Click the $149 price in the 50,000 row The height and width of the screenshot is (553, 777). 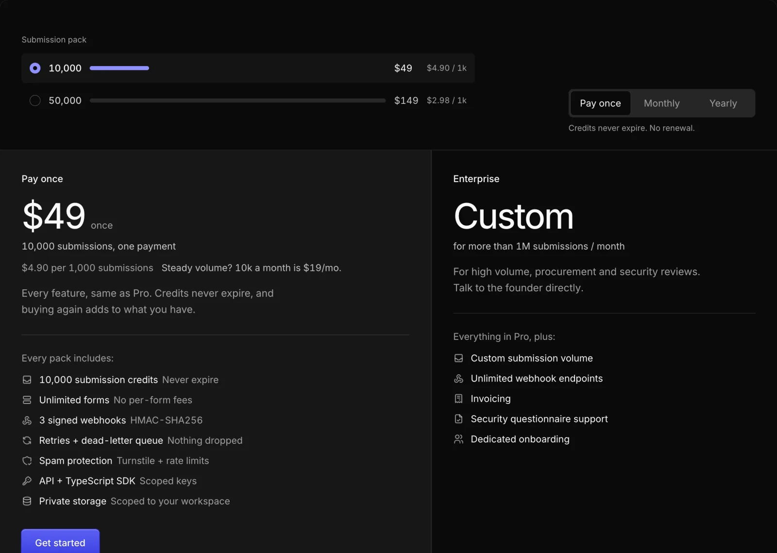coord(406,101)
